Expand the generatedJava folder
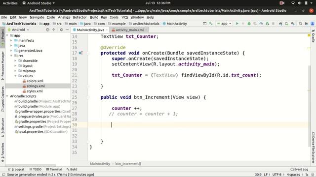The height and width of the screenshot is (177, 316). (11, 51)
